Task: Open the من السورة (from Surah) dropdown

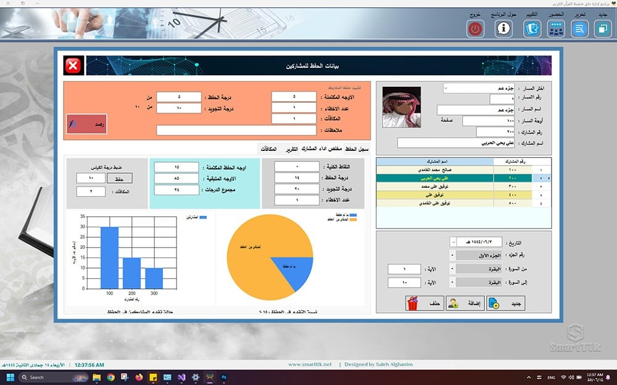Action: point(453,269)
